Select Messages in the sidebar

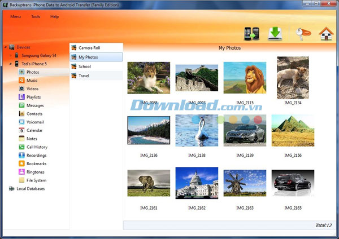(x=34, y=105)
